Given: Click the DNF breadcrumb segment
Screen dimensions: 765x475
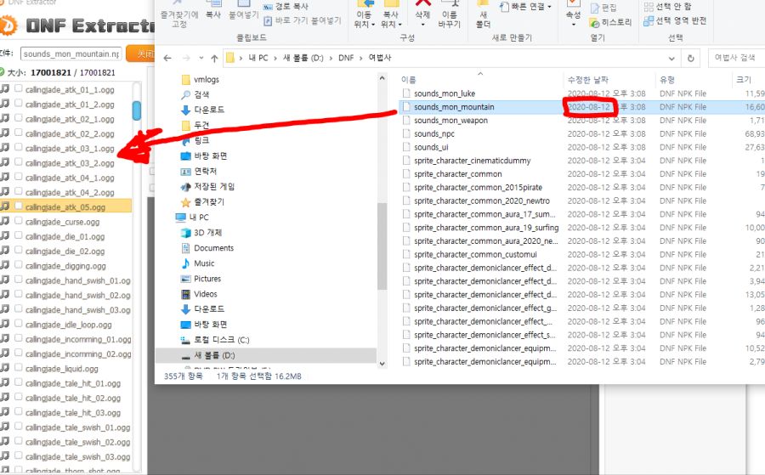Looking at the screenshot, I should pyautogui.click(x=346, y=58).
